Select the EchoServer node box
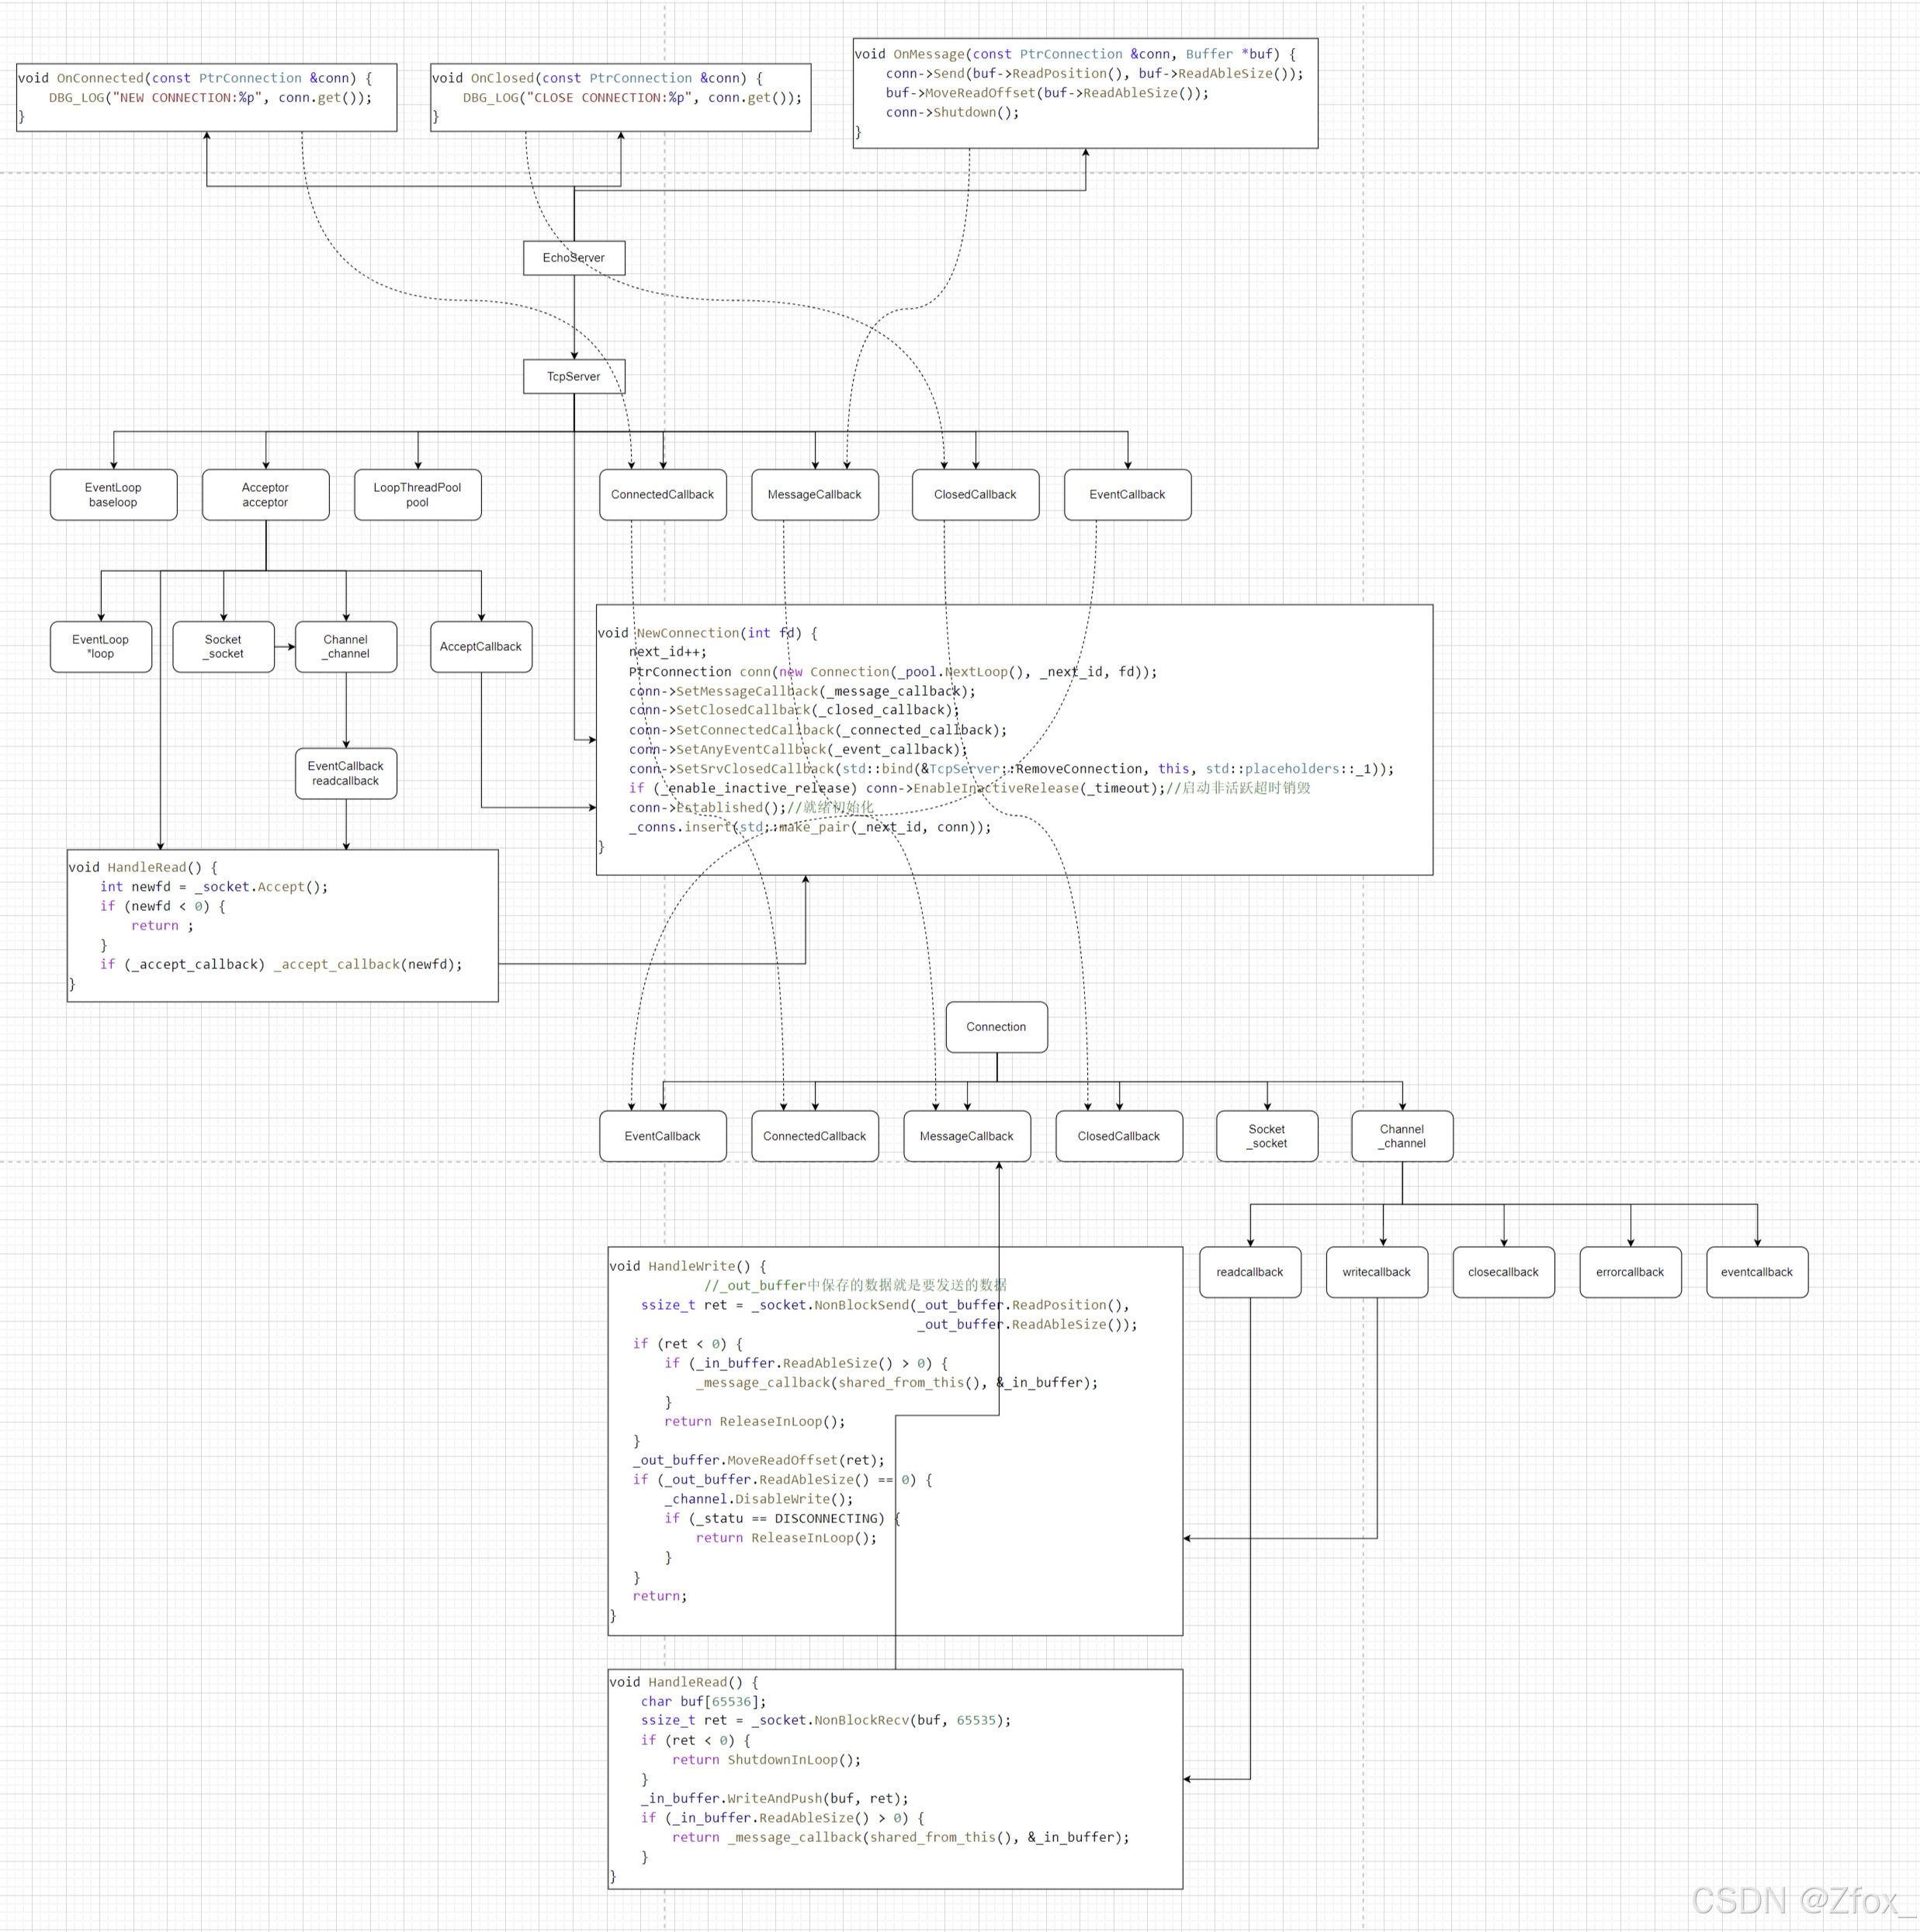 point(574,258)
